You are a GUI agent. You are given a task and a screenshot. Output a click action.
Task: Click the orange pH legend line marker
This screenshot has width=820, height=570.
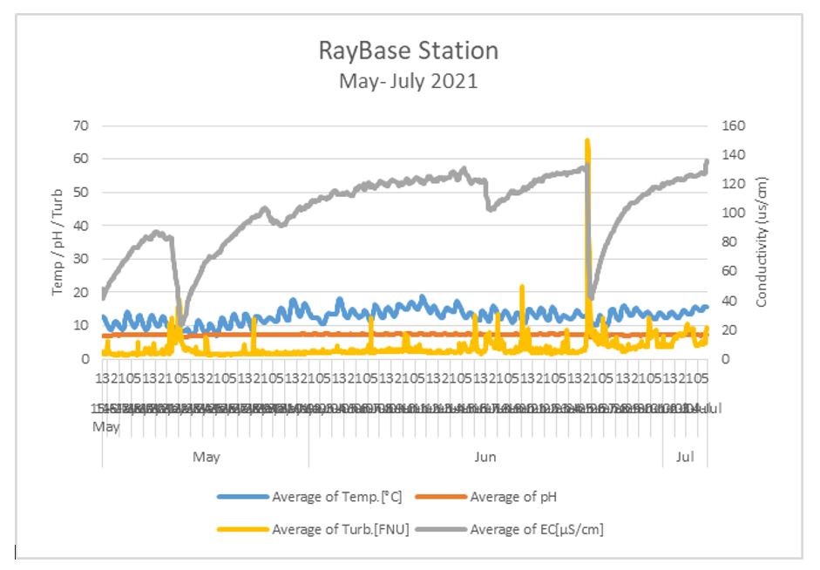[440, 498]
